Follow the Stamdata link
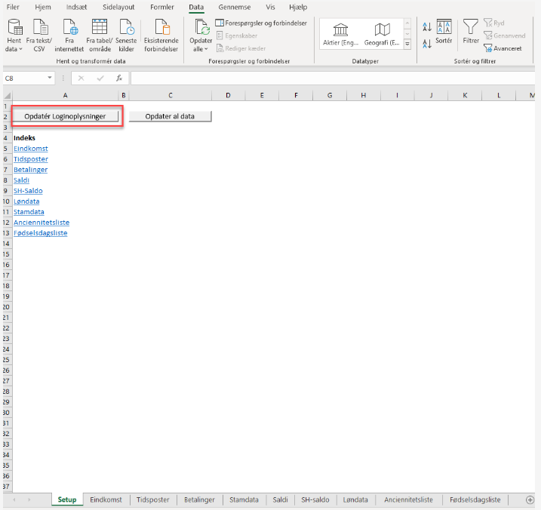The width and height of the screenshot is (541, 510). click(29, 212)
